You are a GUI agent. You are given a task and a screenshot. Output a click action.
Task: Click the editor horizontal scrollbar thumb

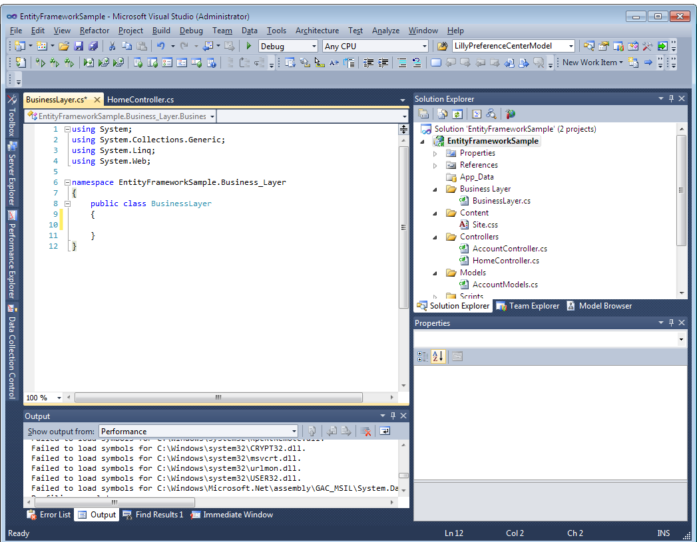click(218, 397)
